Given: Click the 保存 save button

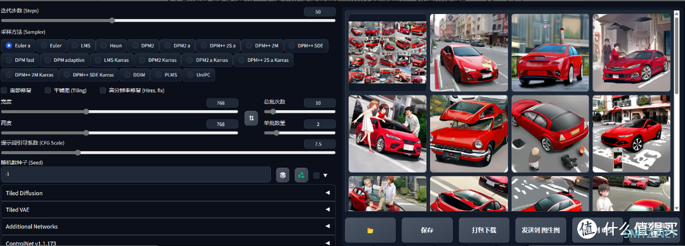Looking at the screenshot, I should [x=427, y=230].
